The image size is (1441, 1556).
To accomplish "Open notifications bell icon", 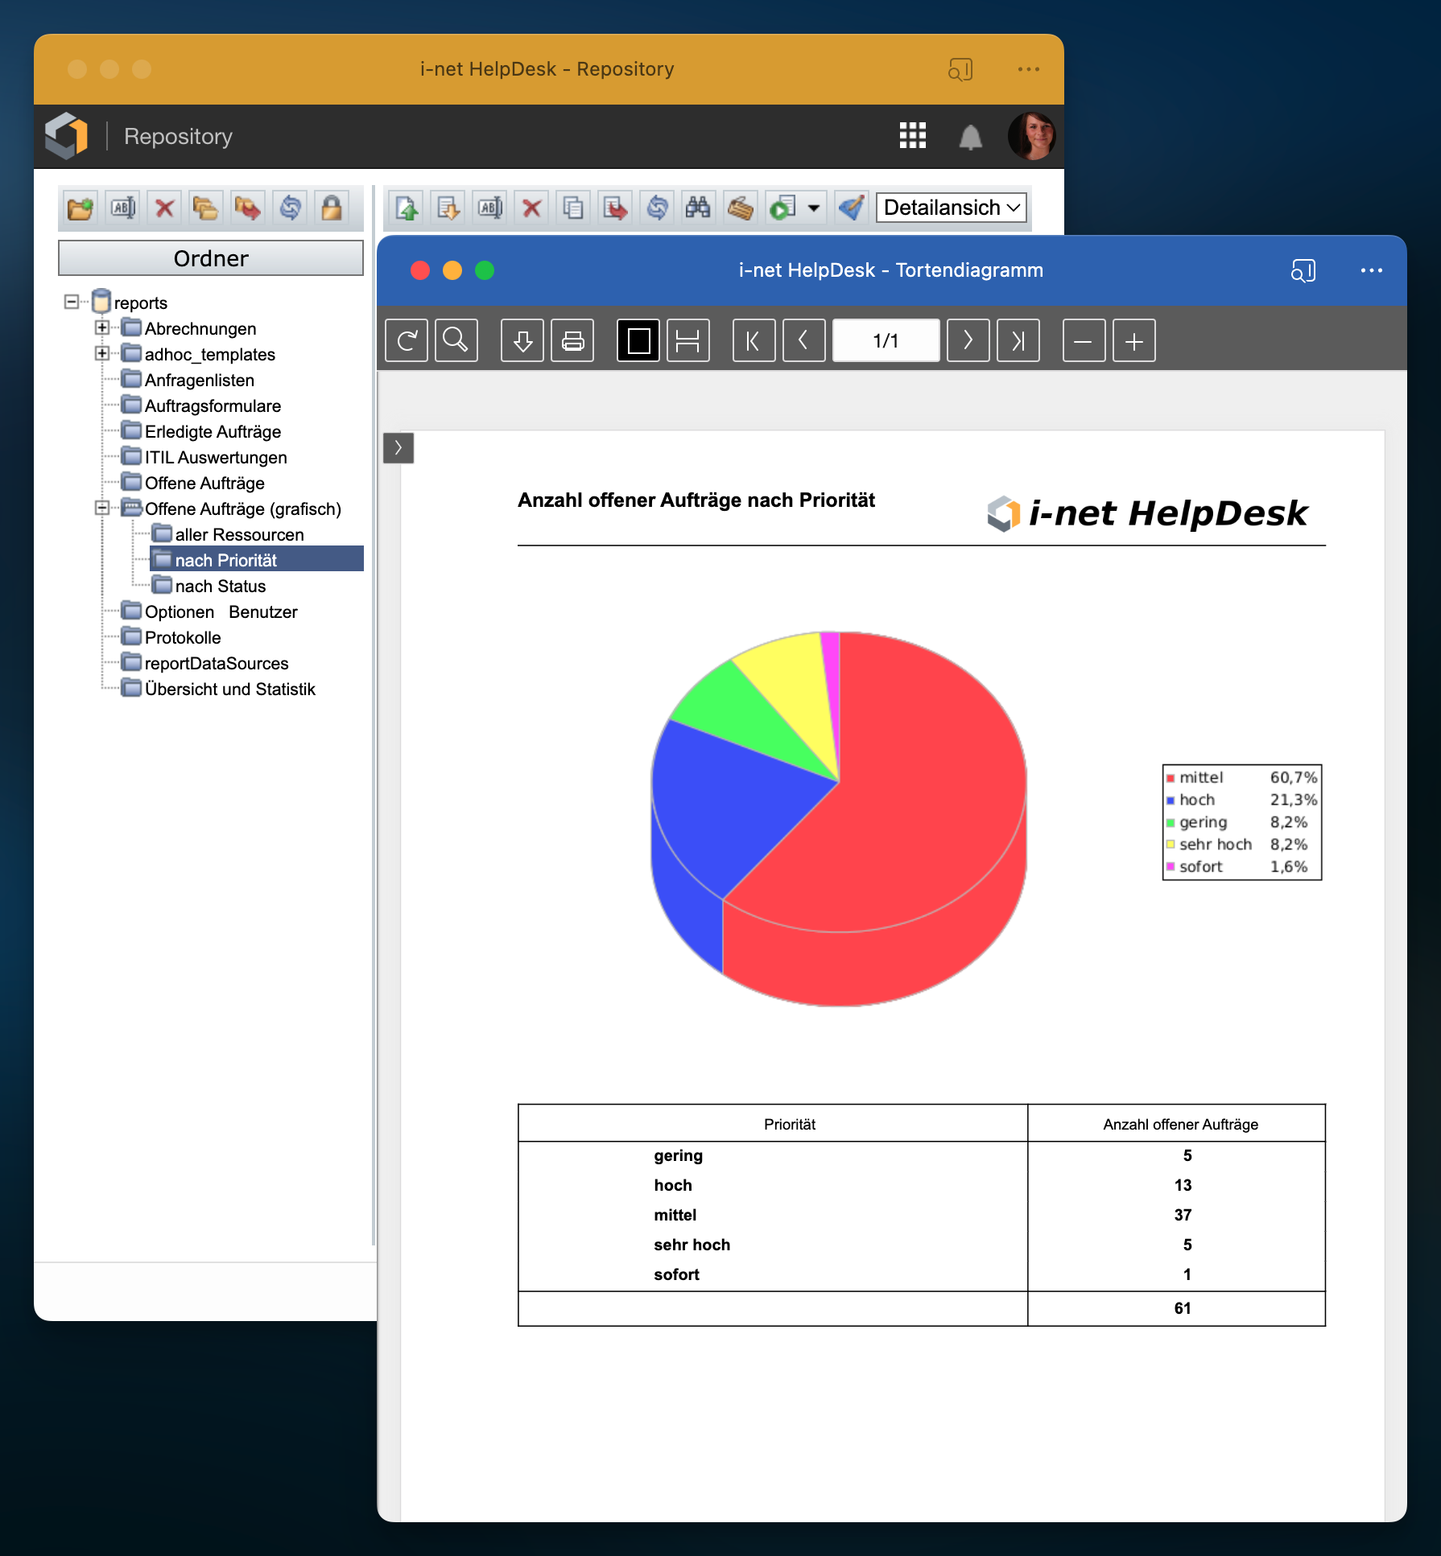I will point(971,137).
